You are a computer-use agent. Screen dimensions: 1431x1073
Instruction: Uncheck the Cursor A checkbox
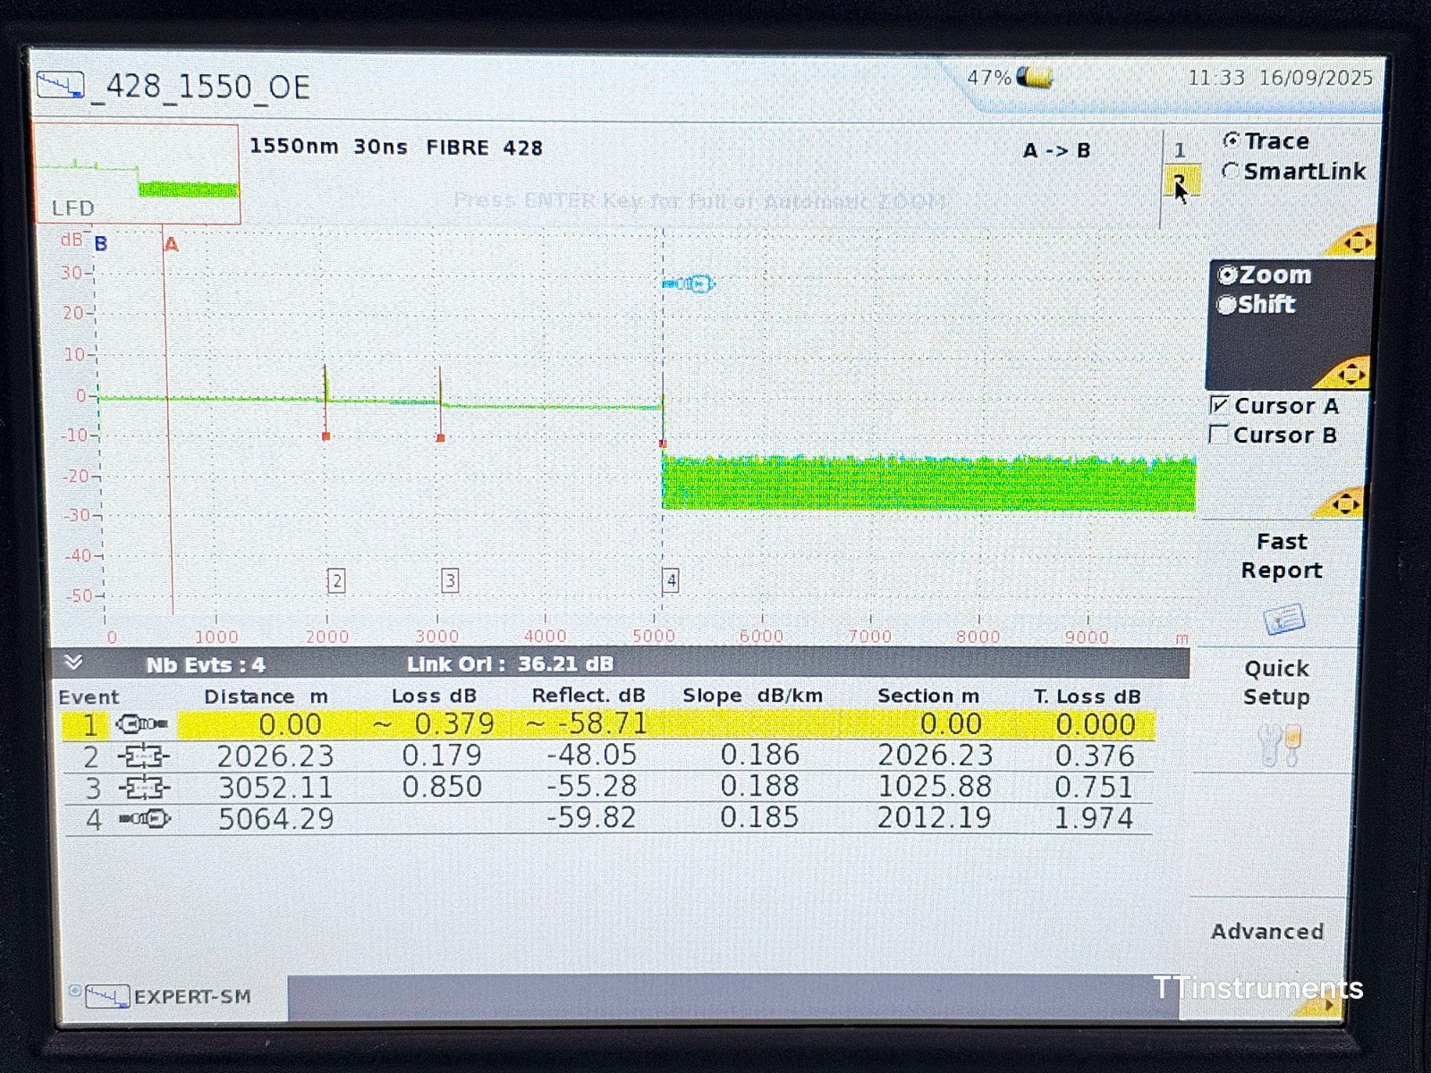click(x=1219, y=406)
